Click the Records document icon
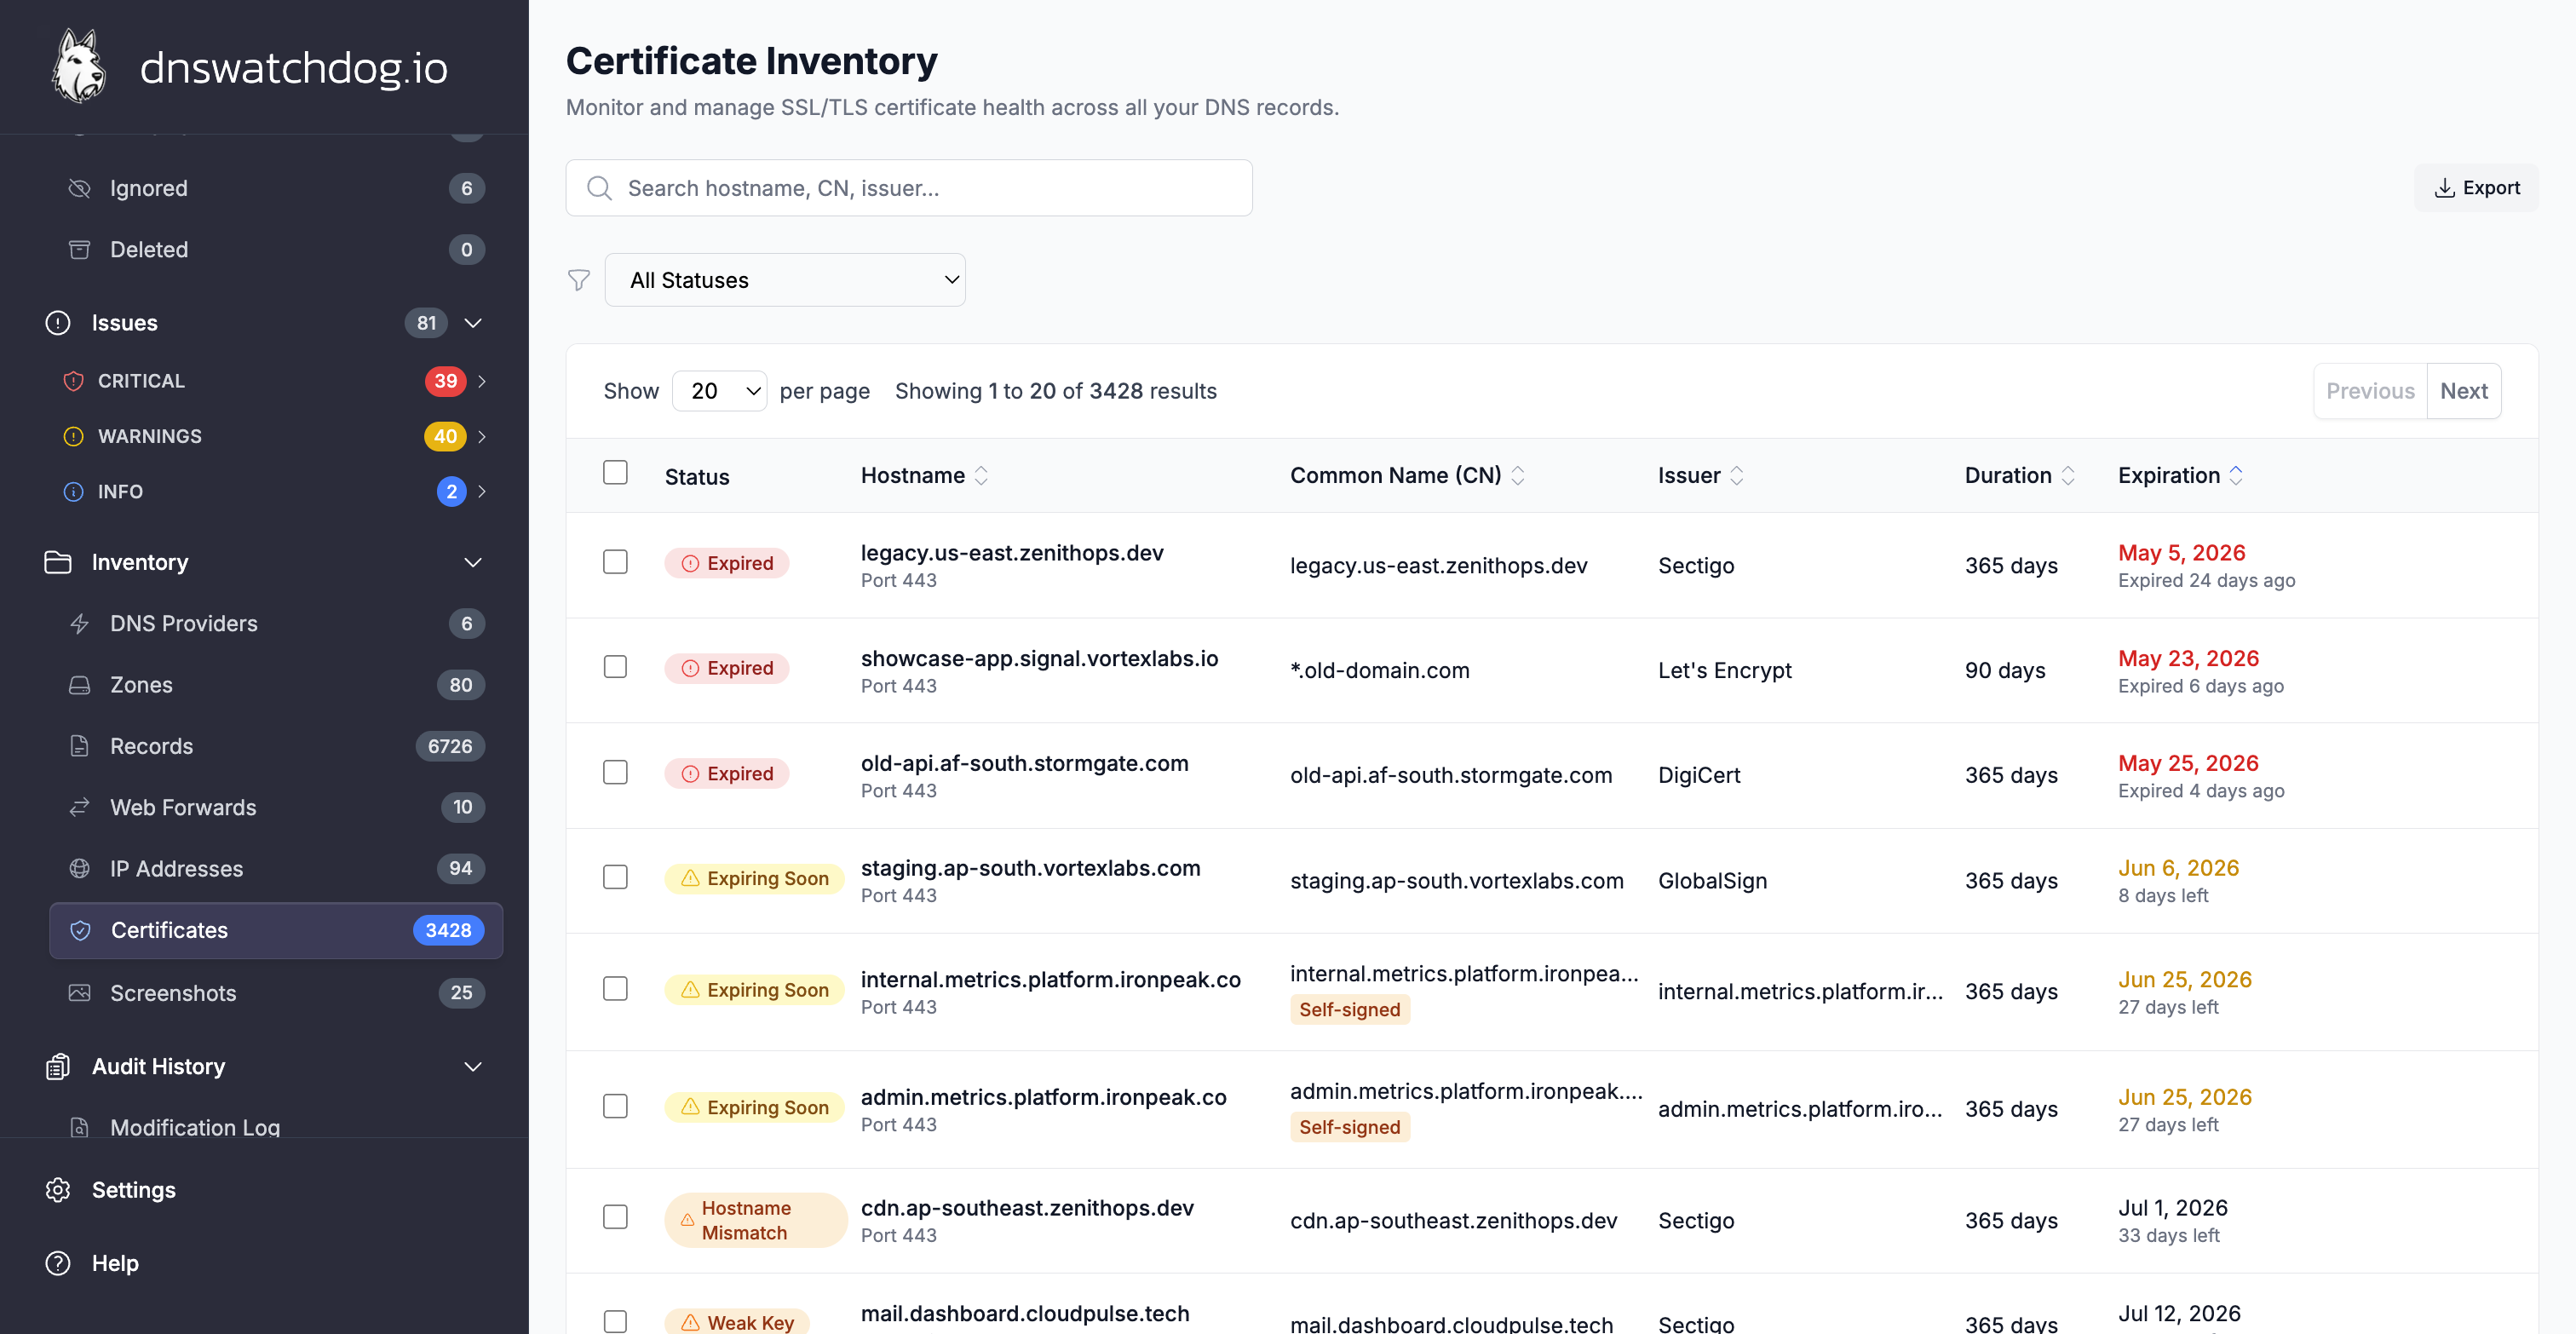Viewport: 2576px width, 1334px height. tap(79, 746)
